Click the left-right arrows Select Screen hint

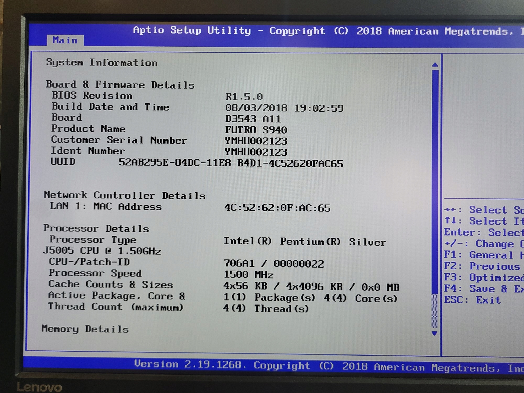[483, 210]
